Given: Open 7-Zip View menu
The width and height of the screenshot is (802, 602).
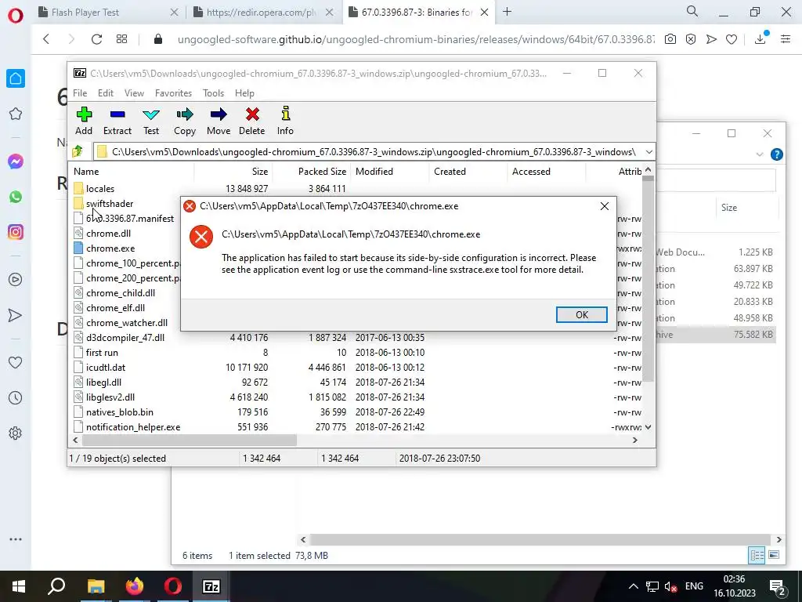Looking at the screenshot, I should 134,93.
